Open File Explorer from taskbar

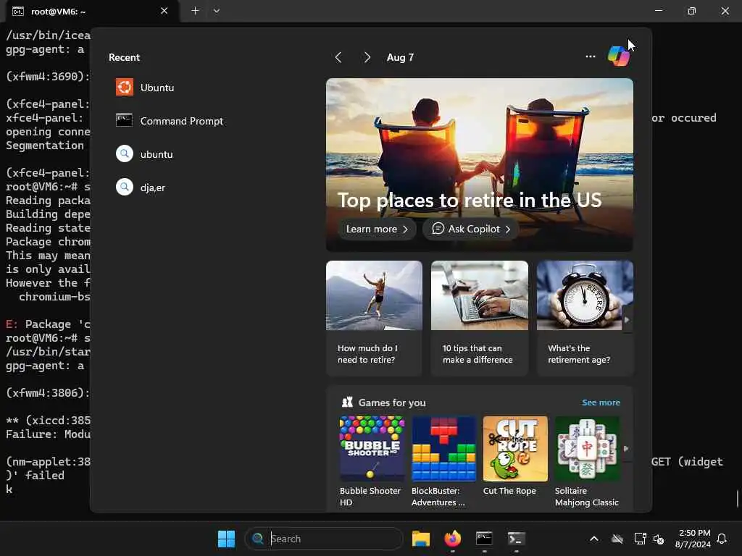(x=421, y=539)
